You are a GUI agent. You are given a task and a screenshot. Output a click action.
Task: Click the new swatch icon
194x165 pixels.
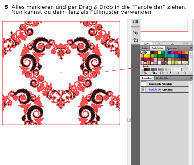click(x=177, y=73)
